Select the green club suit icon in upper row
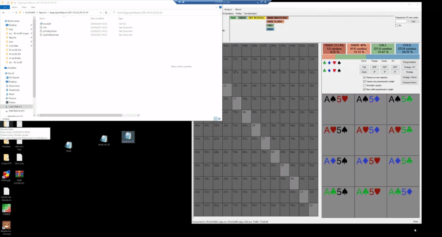The height and width of the screenshot is (237, 442). tap(324, 63)
